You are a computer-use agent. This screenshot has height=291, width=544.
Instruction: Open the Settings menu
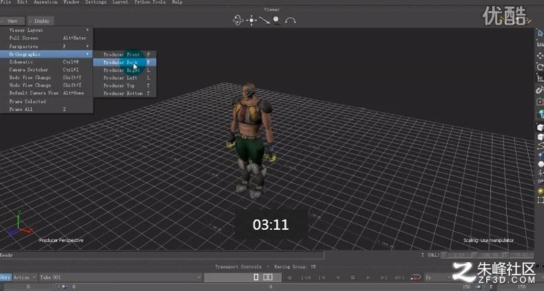coord(96,2)
